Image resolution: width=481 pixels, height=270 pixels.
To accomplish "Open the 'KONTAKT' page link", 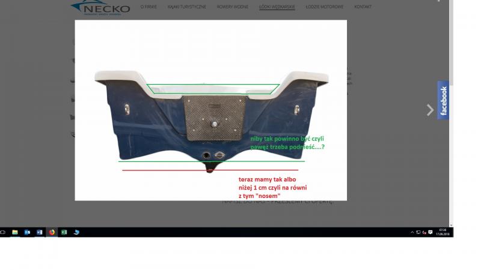I will coord(363,7).
